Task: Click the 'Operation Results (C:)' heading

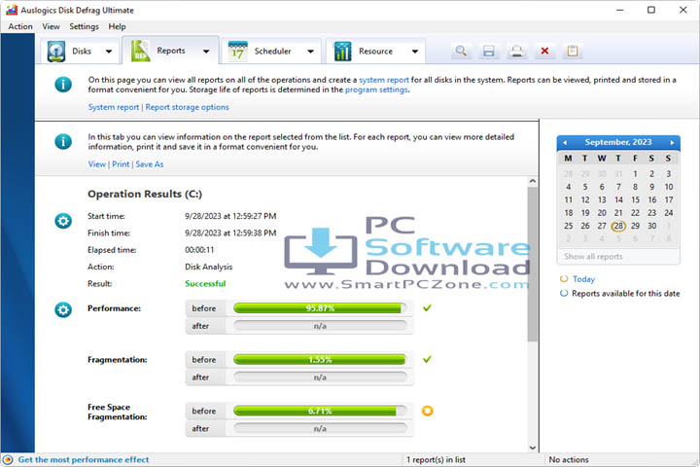Action: pos(145,194)
